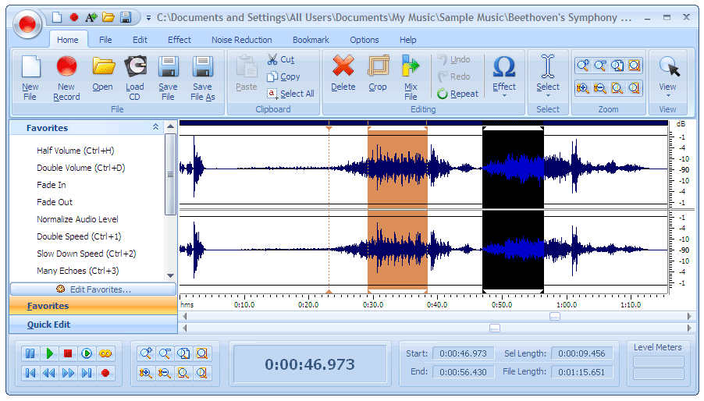
Task: Click the Edit Favorites button
Action: point(94,289)
